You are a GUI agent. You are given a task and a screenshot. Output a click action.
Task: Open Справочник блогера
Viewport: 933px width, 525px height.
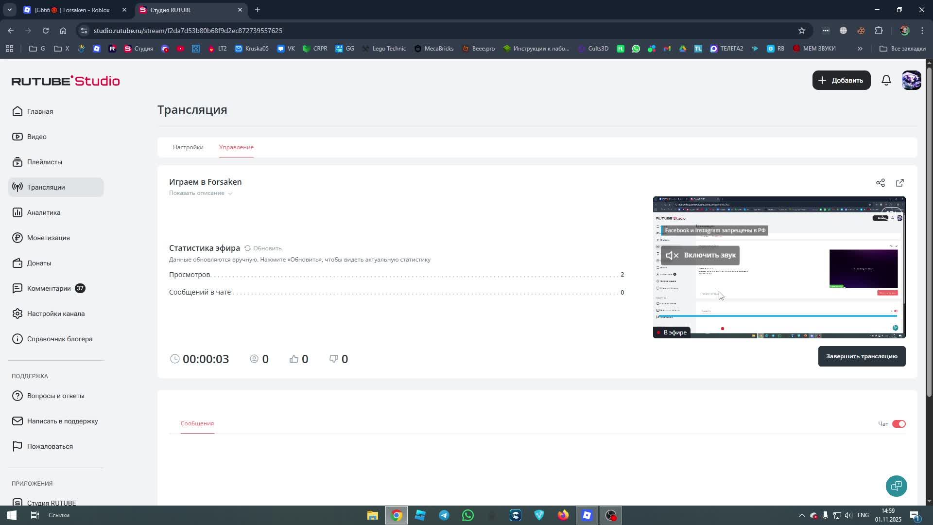pyautogui.click(x=55, y=339)
